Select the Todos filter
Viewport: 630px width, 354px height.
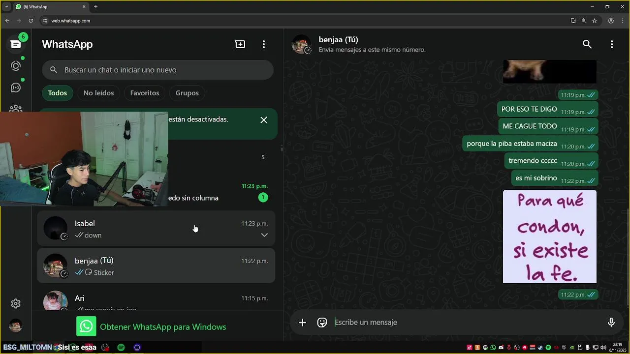click(58, 93)
